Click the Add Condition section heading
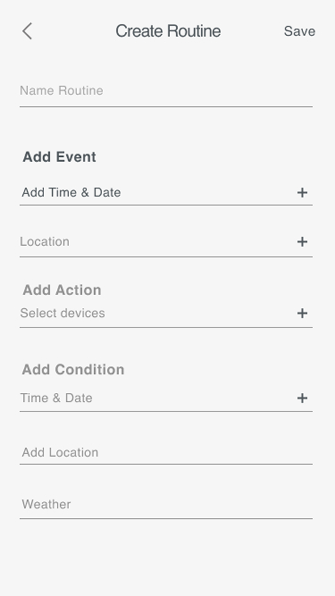The height and width of the screenshot is (596, 335). tap(73, 369)
